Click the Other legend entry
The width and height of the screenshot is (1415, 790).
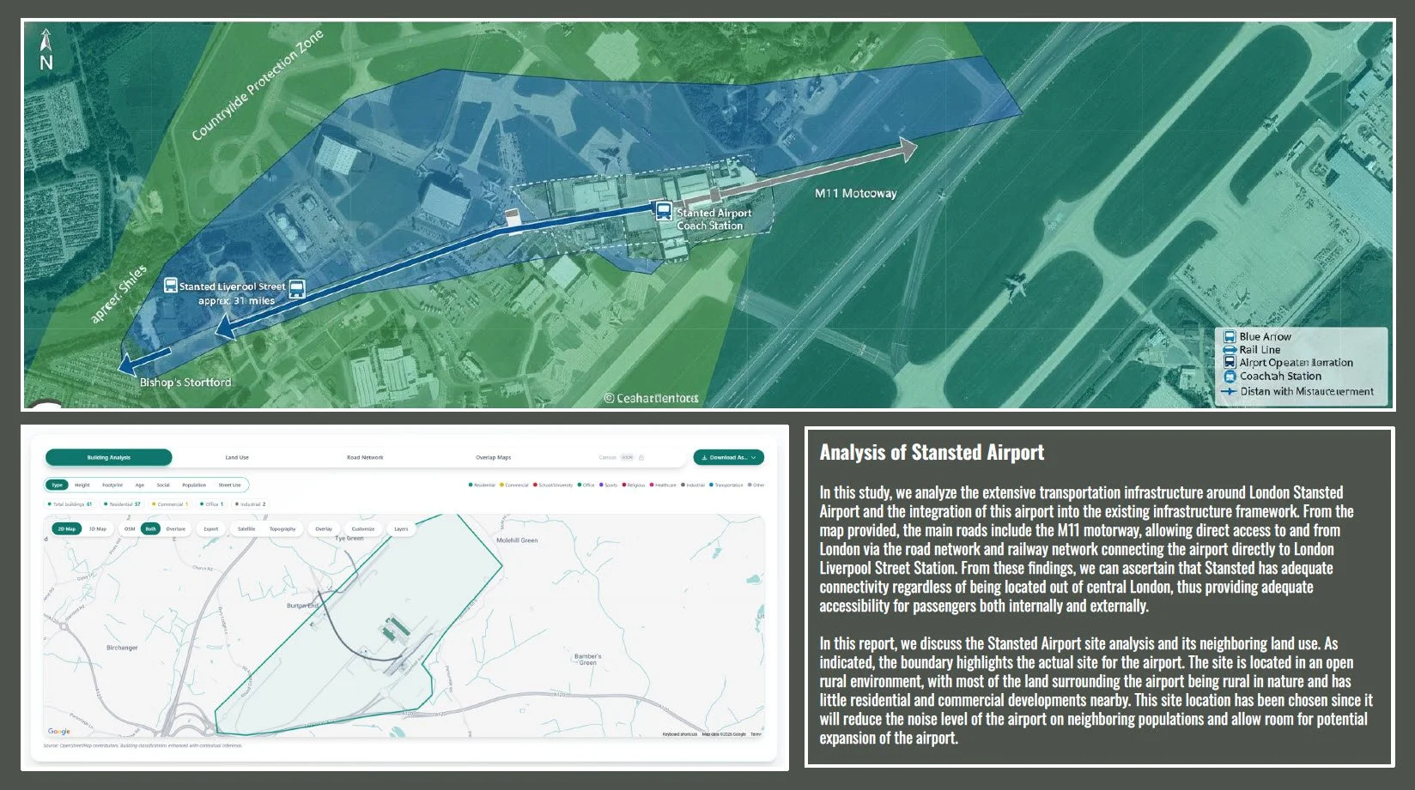(756, 485)
